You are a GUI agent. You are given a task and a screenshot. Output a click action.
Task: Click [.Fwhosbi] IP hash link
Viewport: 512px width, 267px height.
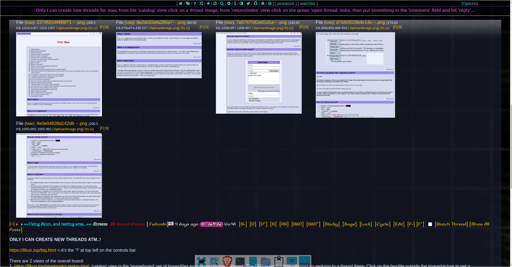click(157, 224)
